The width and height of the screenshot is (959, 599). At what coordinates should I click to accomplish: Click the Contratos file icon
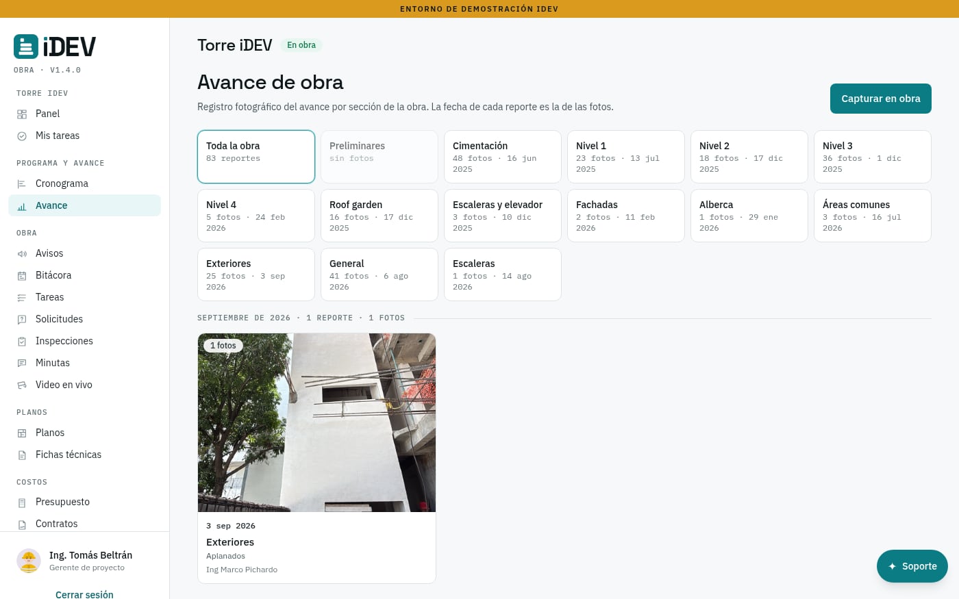coord(22,524)
